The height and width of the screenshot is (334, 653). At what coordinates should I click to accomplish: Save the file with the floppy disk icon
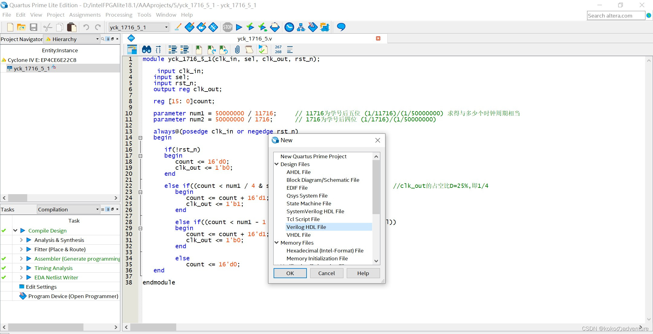[x=34, y=27]
